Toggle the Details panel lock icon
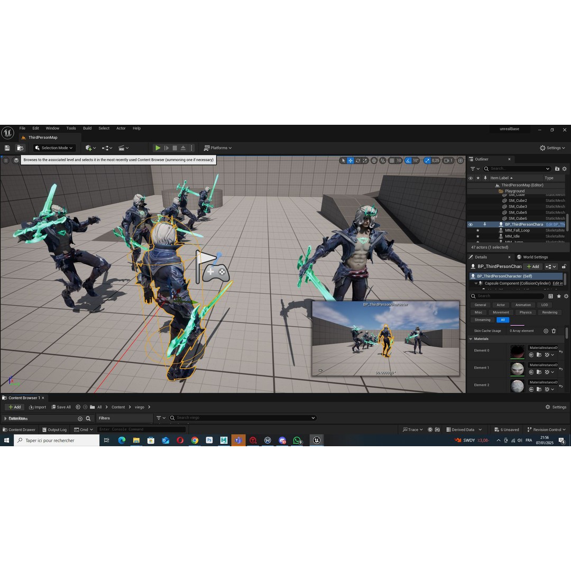 [x=564, y=266]
